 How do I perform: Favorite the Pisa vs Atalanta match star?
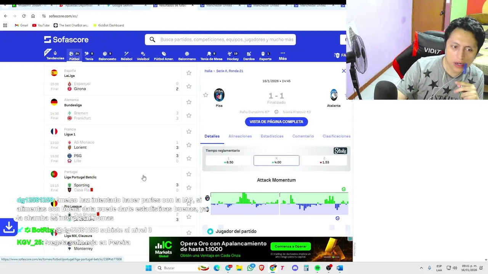(205, 95)
